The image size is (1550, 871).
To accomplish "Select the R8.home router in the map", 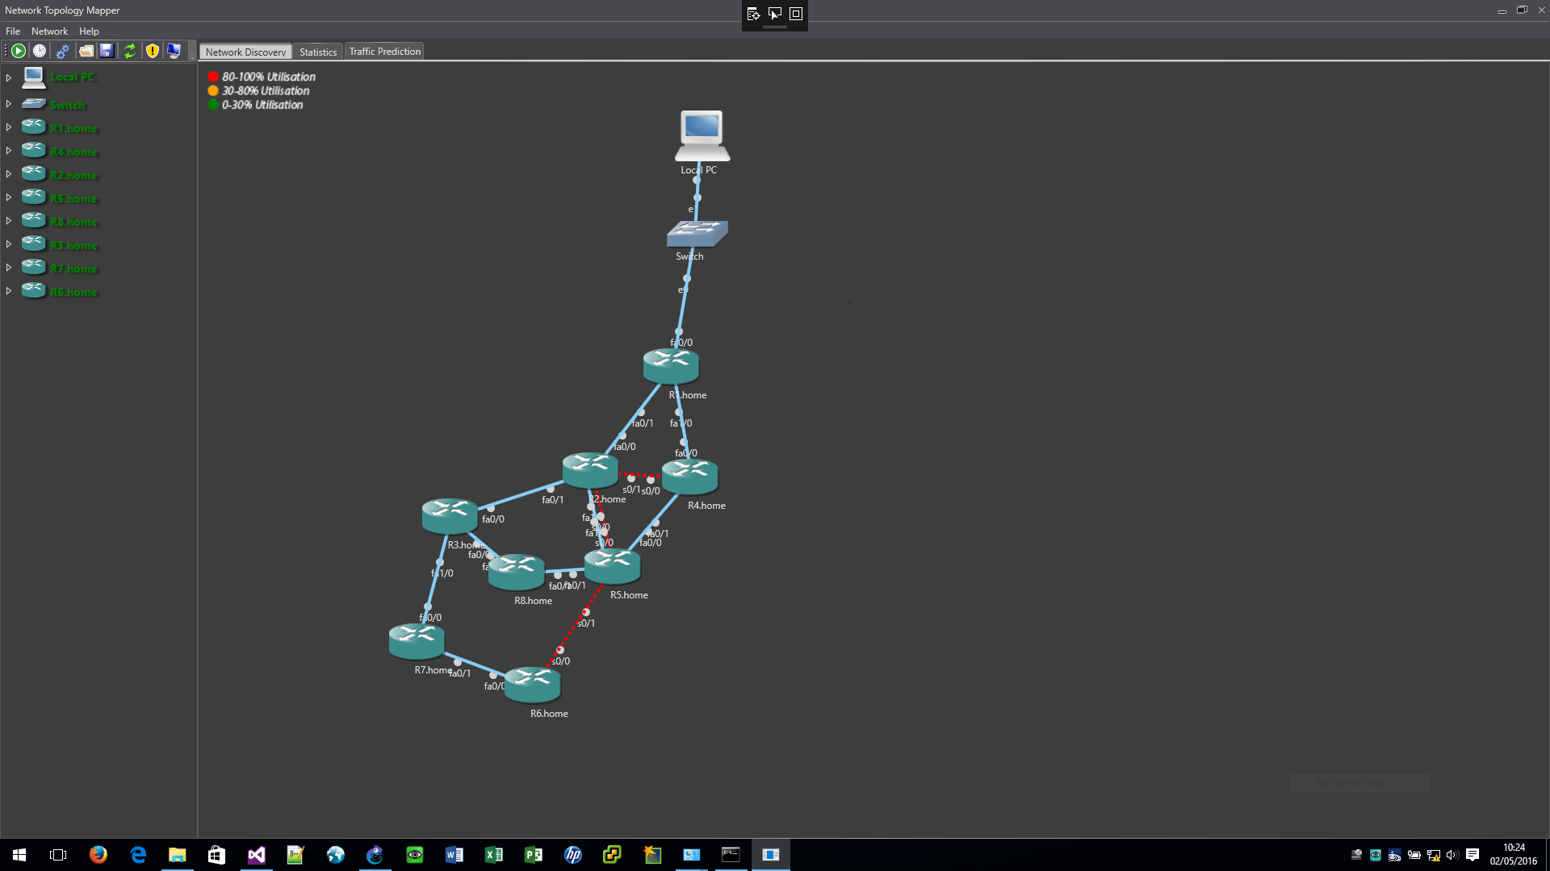I will tap(516, 572).
